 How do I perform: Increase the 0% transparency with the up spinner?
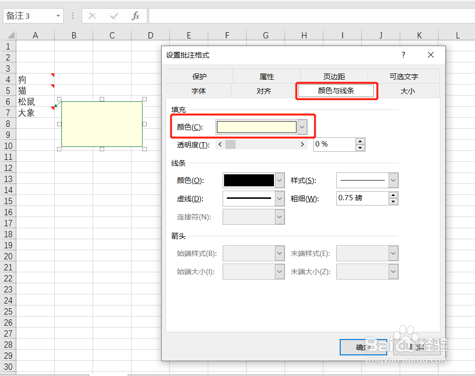click(x=360, y=141)
